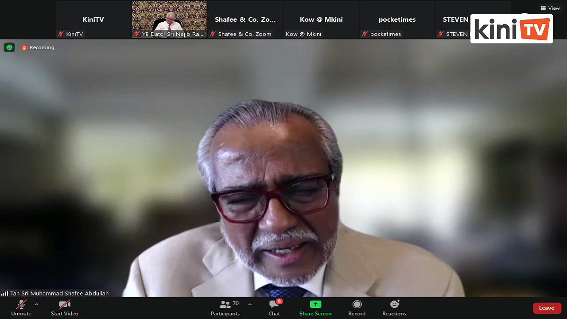Open the Chat panel
This screenshot has width=567, height=319.
tap(274, 308)
